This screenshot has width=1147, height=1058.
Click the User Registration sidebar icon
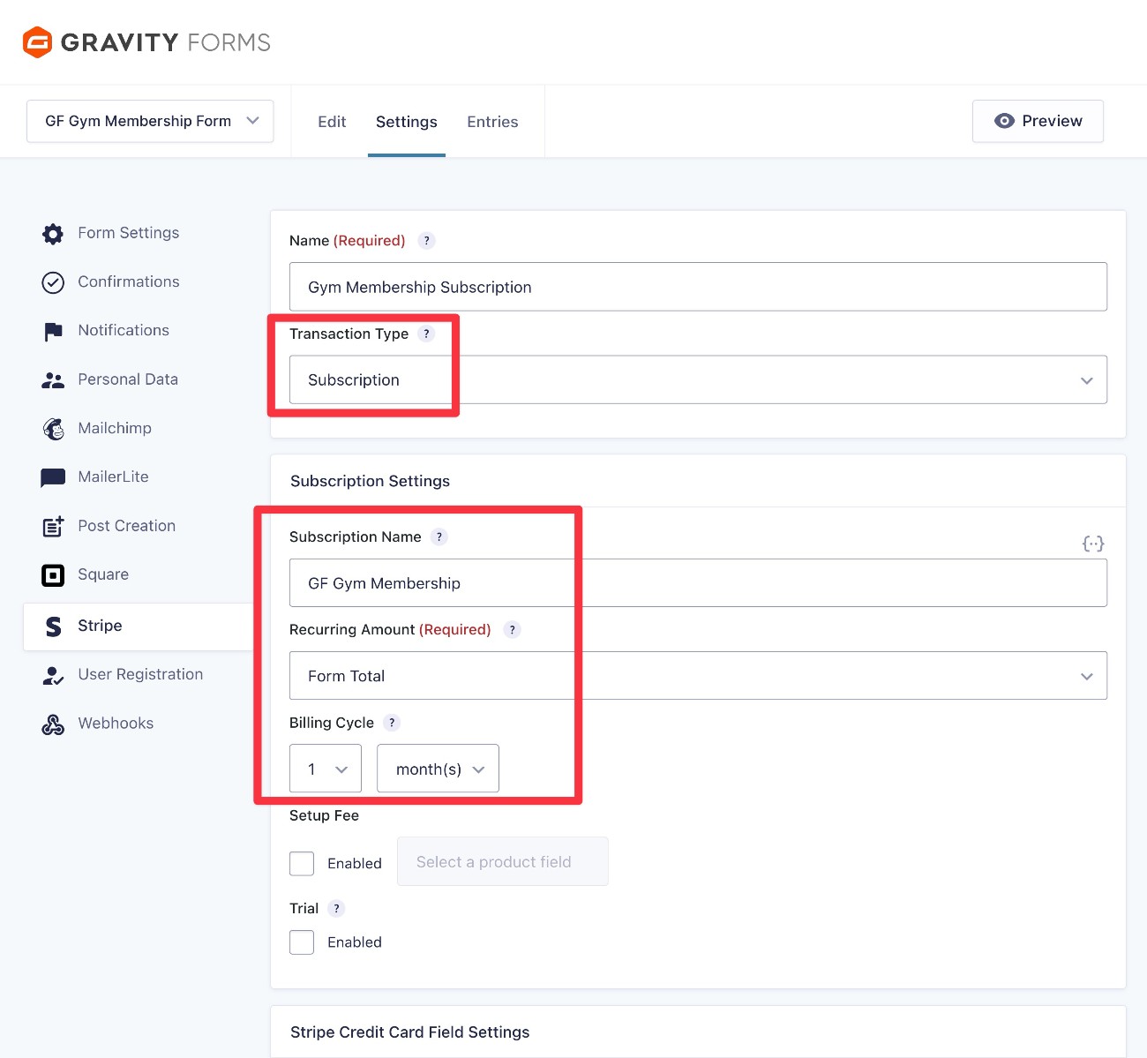[x=53, y=674]
